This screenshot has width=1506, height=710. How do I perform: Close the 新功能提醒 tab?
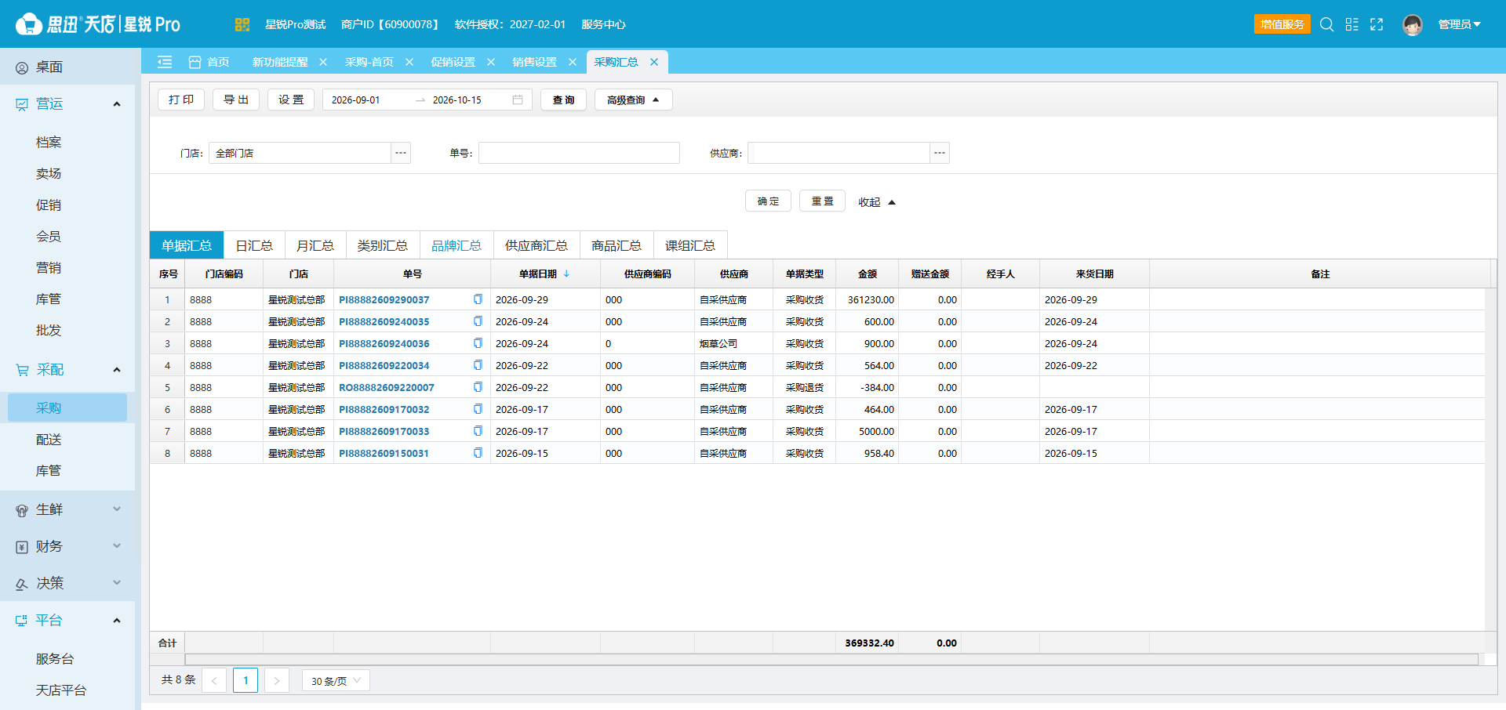(x=323, y=62)
